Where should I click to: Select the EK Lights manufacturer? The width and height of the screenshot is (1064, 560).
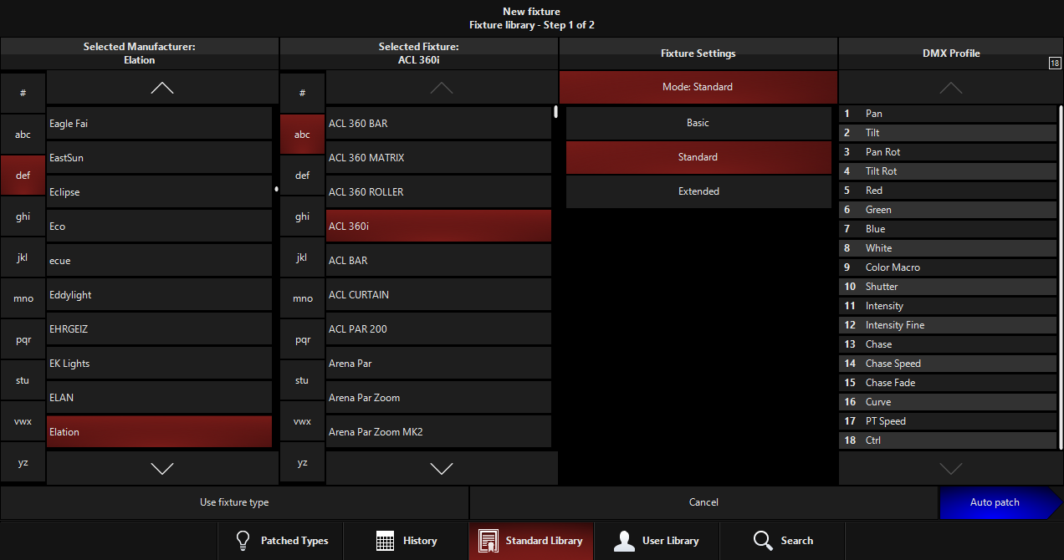[159, 363]
